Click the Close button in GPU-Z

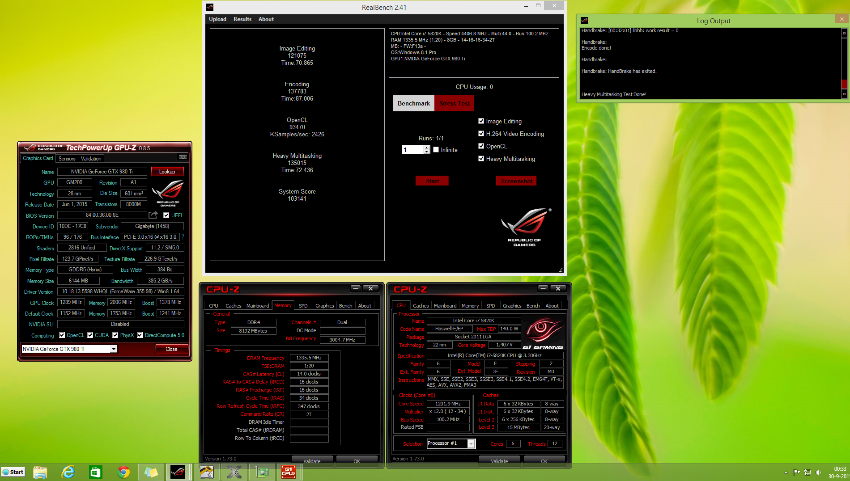coord(171,349)
